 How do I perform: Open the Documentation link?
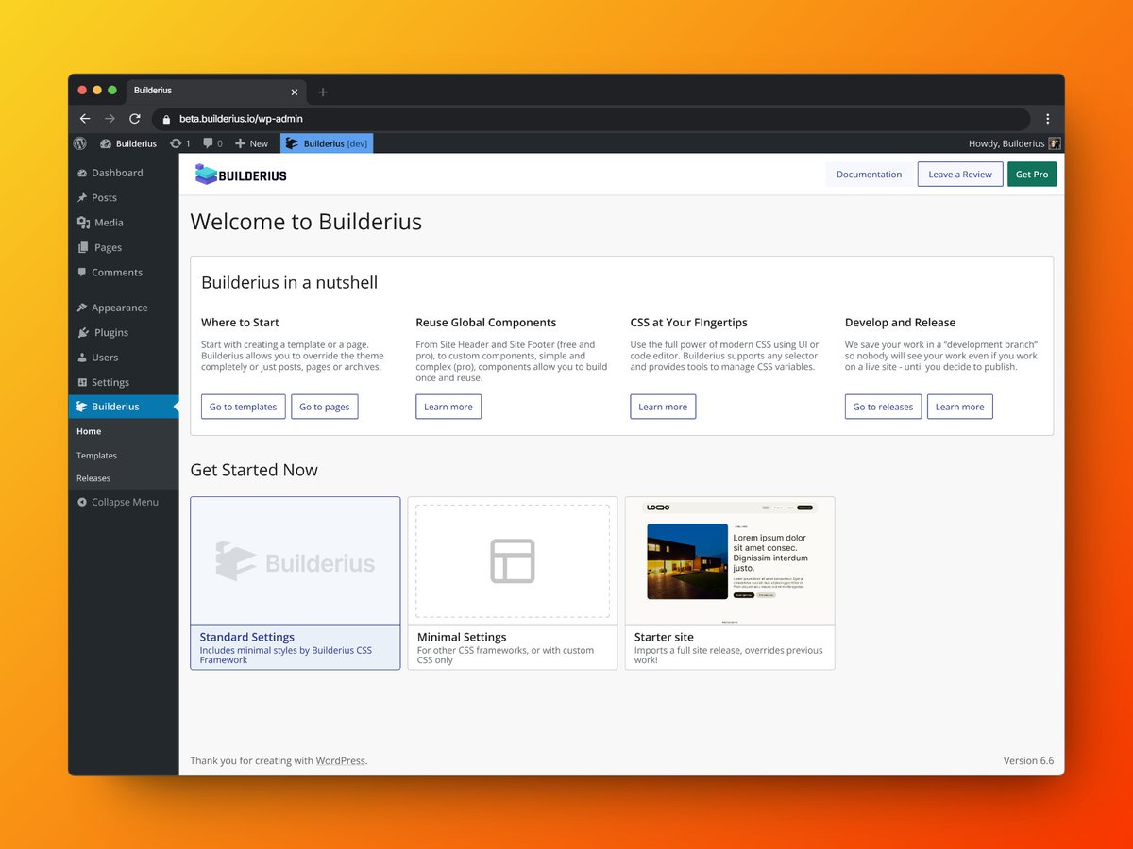click(x=869, y=174)
